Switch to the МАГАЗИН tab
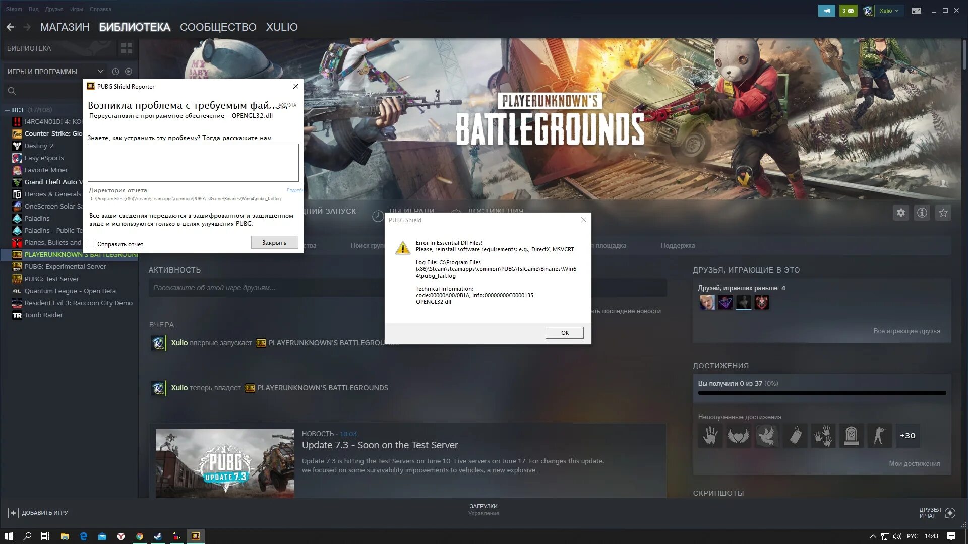 pyautogui.click(x=65, y=27)
